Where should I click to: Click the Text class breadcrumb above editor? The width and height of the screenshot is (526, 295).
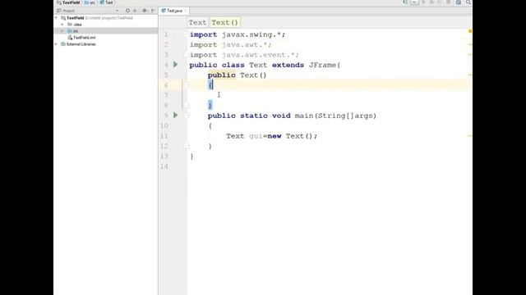(197, 22)
